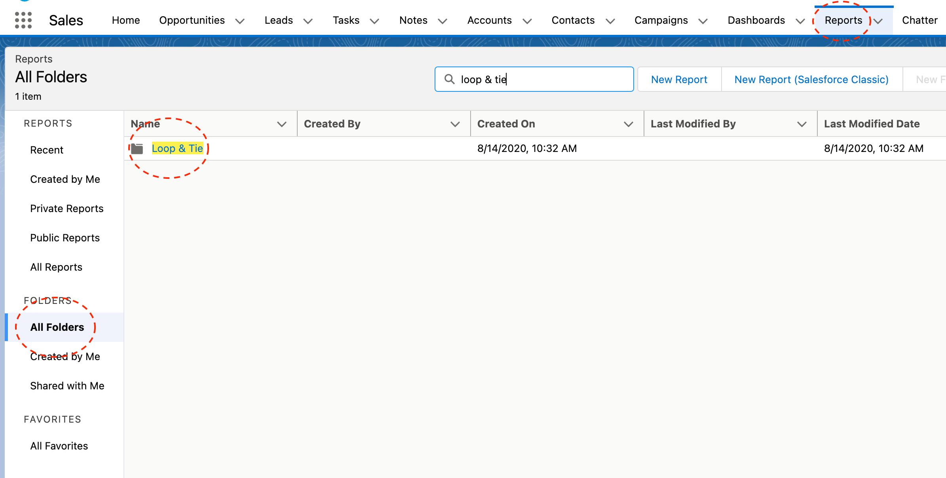
Task: Select Public Reports in sidebar
Action: [x=65, y=238]
